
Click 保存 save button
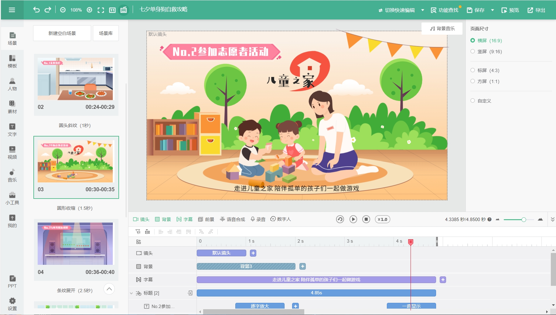tap(476, 10)
